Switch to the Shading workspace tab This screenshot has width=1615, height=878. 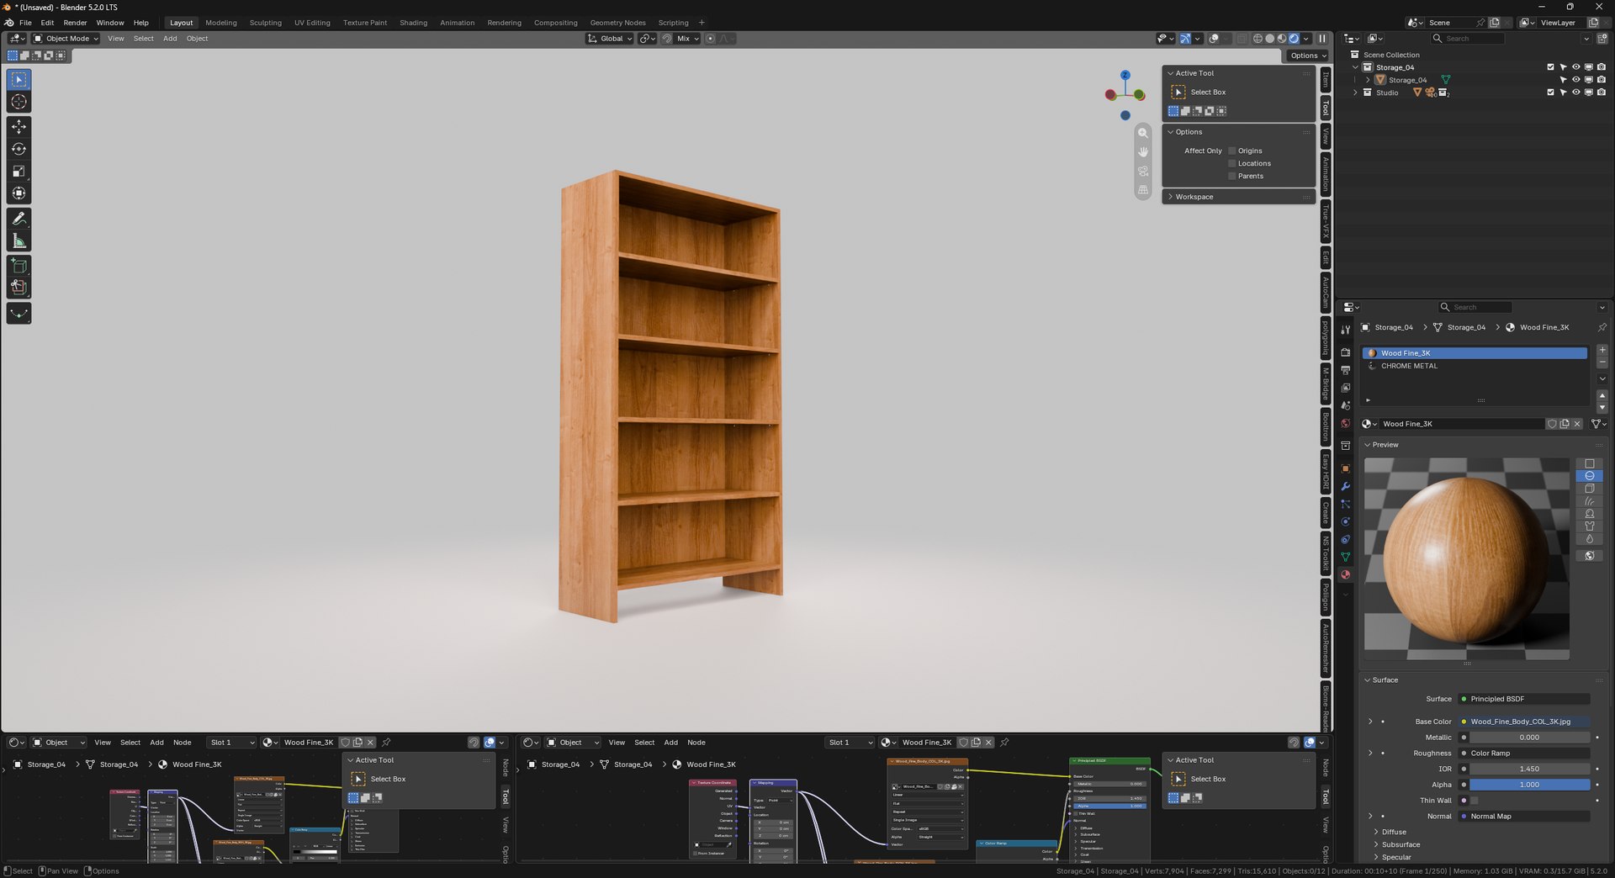point(413,23)
